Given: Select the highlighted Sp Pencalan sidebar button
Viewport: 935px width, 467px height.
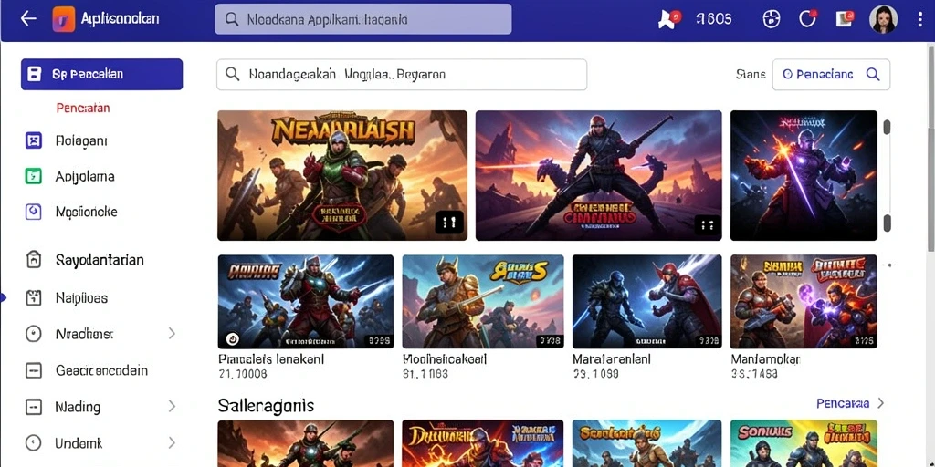Looking at the screenshot, I should (102, 75).
